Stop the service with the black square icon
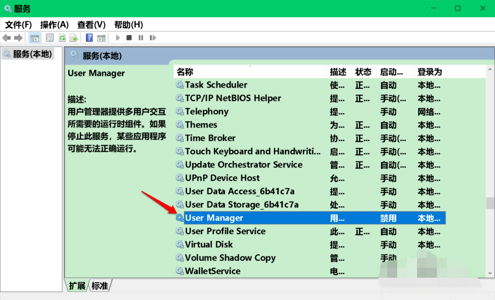The width and height of the screenshot is (495, 300). (x=130, y=38)
